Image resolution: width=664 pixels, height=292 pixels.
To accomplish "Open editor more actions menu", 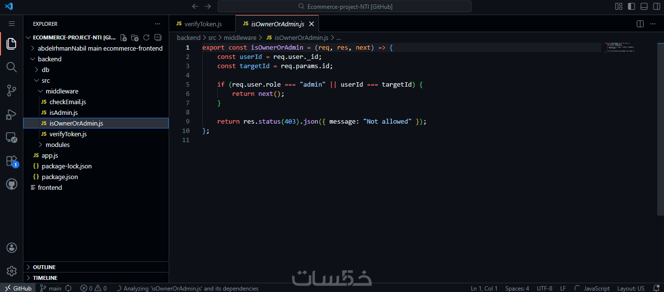I will [654, 24].
